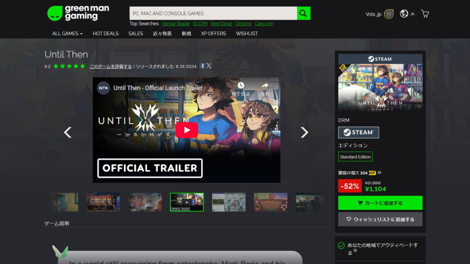This screenshot has height=264, width=470.
Task: Click the green search magnifier button
Action: pos(304,13)
